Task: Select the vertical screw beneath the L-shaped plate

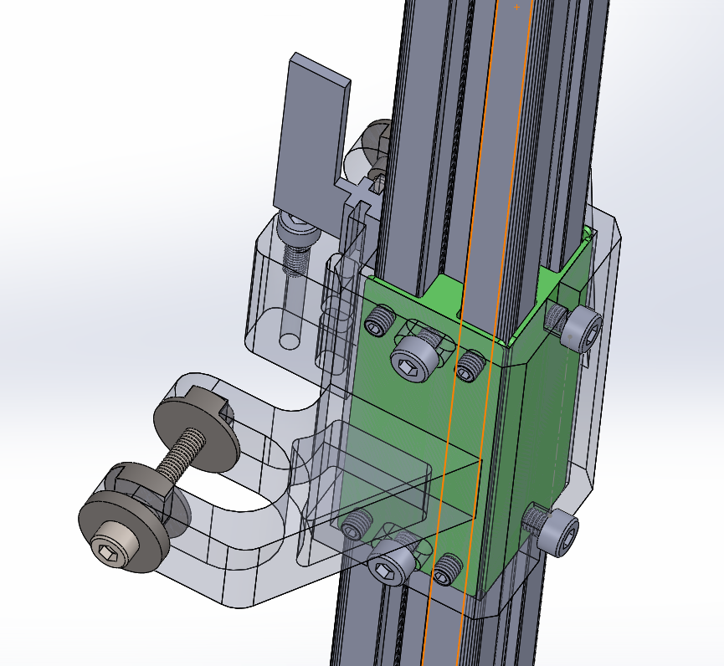Action: [x=296, y=244]
